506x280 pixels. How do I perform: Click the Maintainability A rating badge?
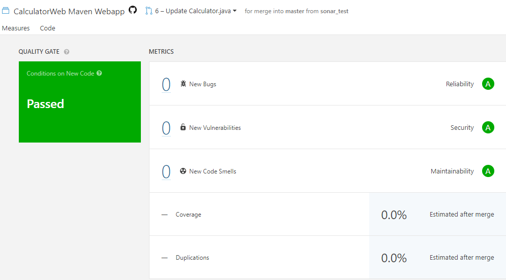(488, 171)
